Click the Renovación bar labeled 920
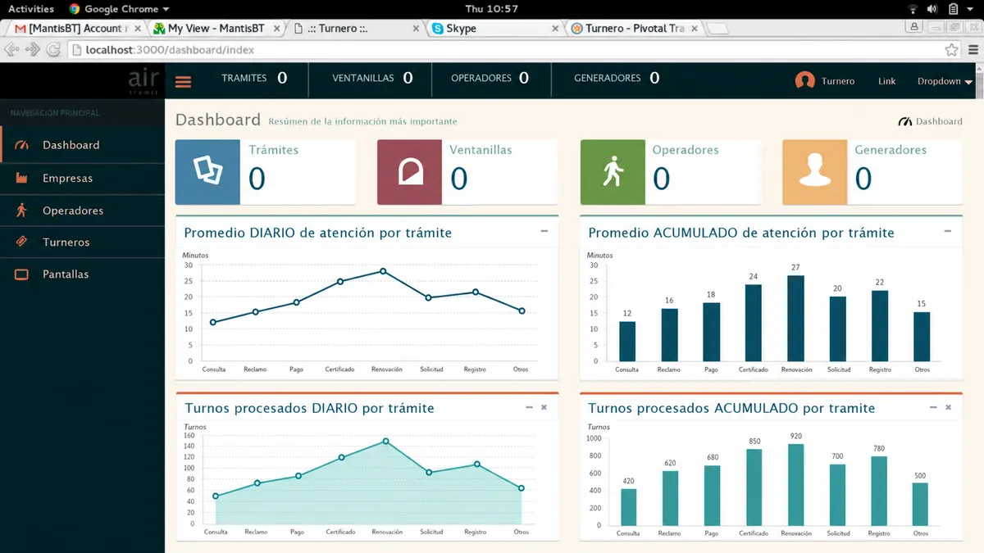Image resolution: width=984 pixels, height=553 pixels. [x=795, y=485]
